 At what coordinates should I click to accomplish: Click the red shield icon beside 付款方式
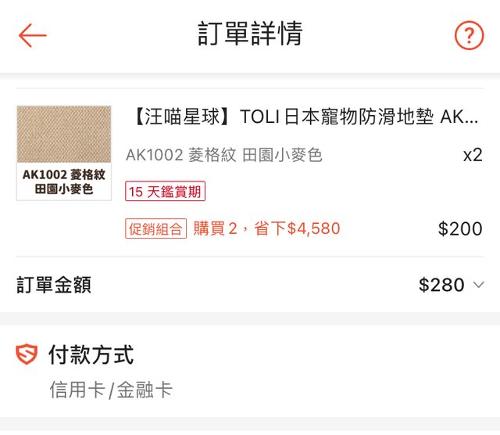27,355
